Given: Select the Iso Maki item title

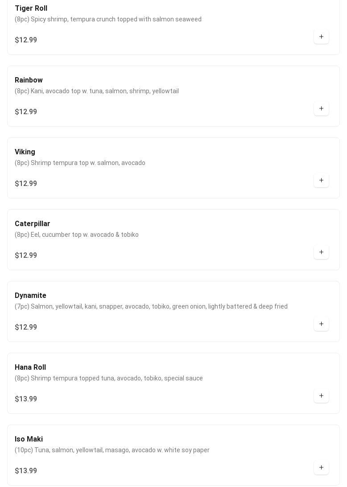Looking at the screenshot, I should click(29, 439).
